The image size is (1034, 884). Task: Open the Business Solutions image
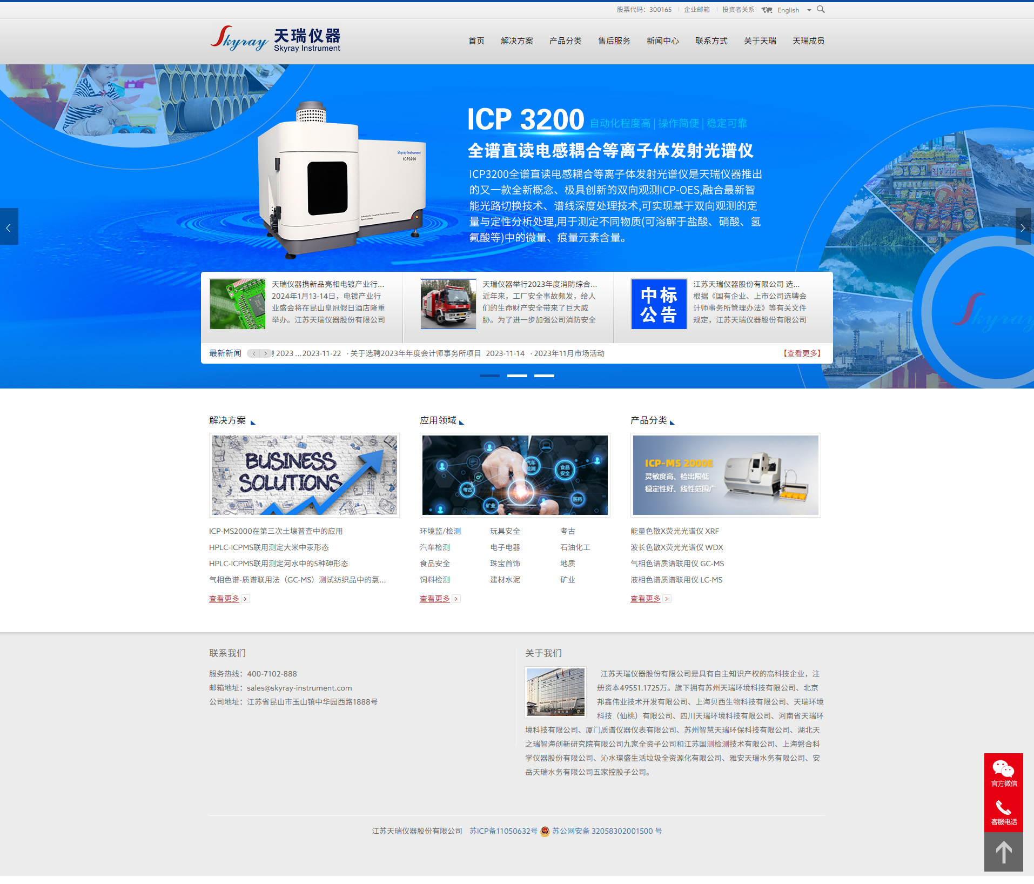(x=304, y=475)
